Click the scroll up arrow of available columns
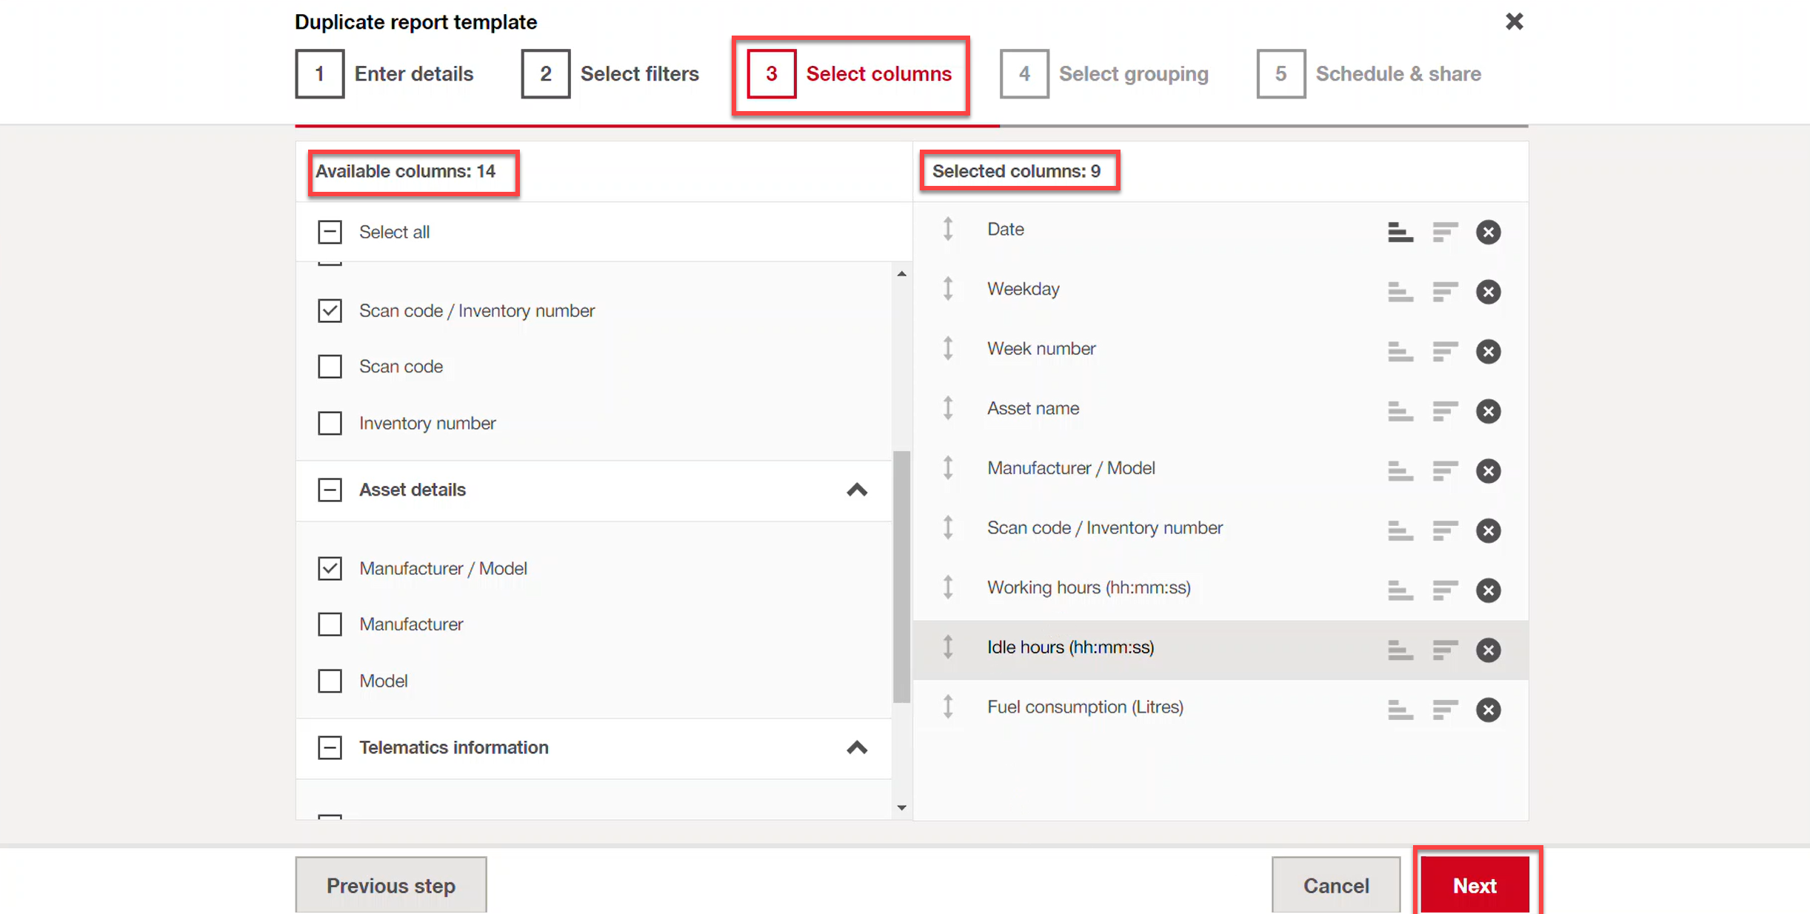This screenshot has height=914, width=1810. point(901,274)
